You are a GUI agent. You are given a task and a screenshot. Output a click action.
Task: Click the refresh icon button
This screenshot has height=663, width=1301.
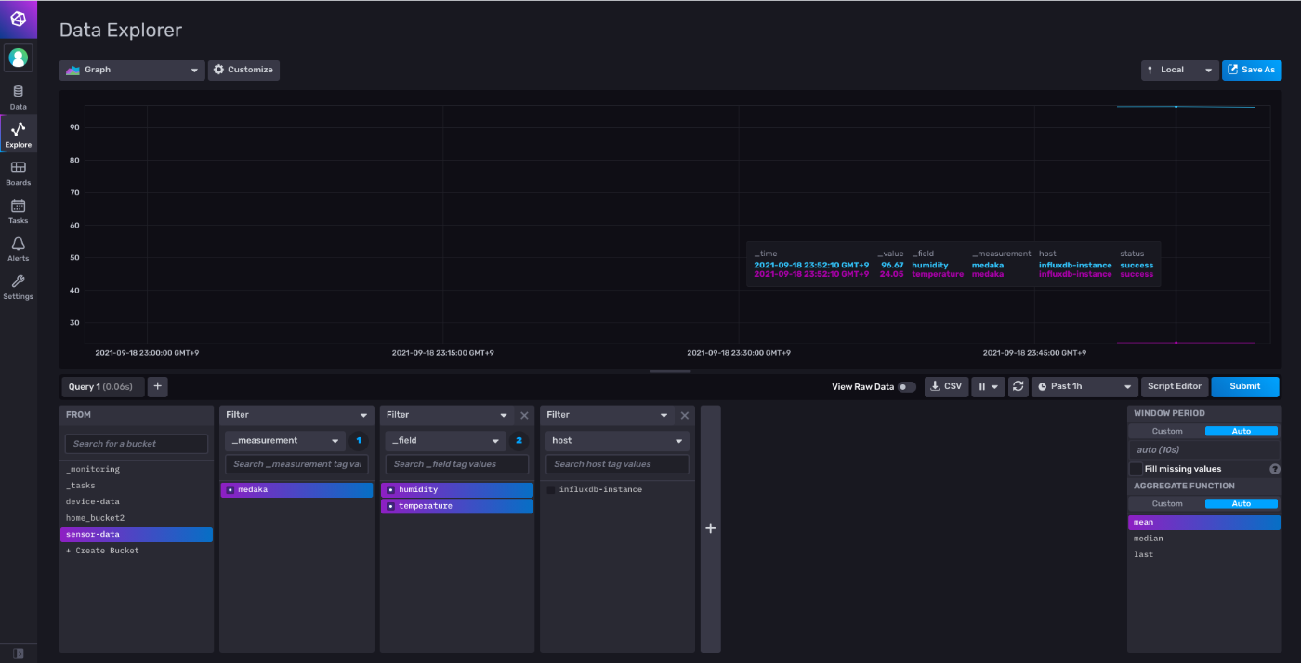tap(1018, 386)
